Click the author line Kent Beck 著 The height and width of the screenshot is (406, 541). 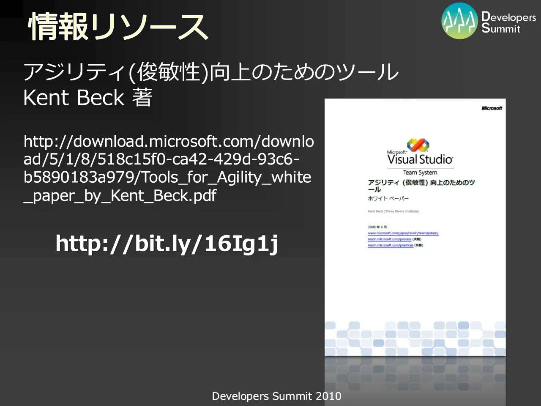87,97
